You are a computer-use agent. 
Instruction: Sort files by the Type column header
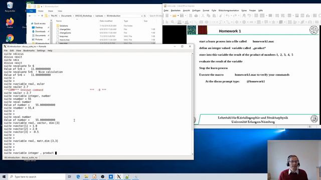(x=126, y=21)
